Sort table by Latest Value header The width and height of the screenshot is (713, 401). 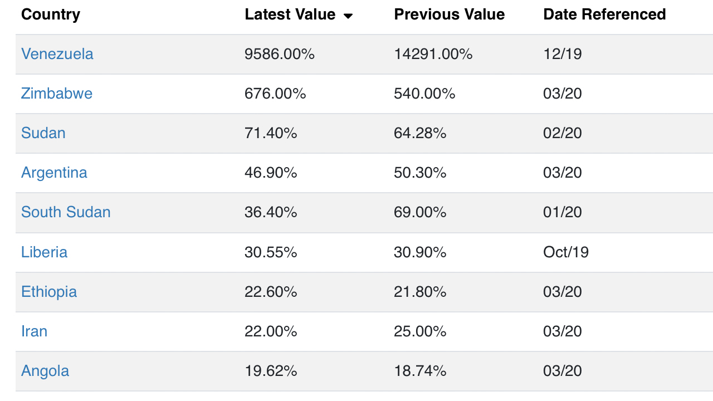coord(290,14)
